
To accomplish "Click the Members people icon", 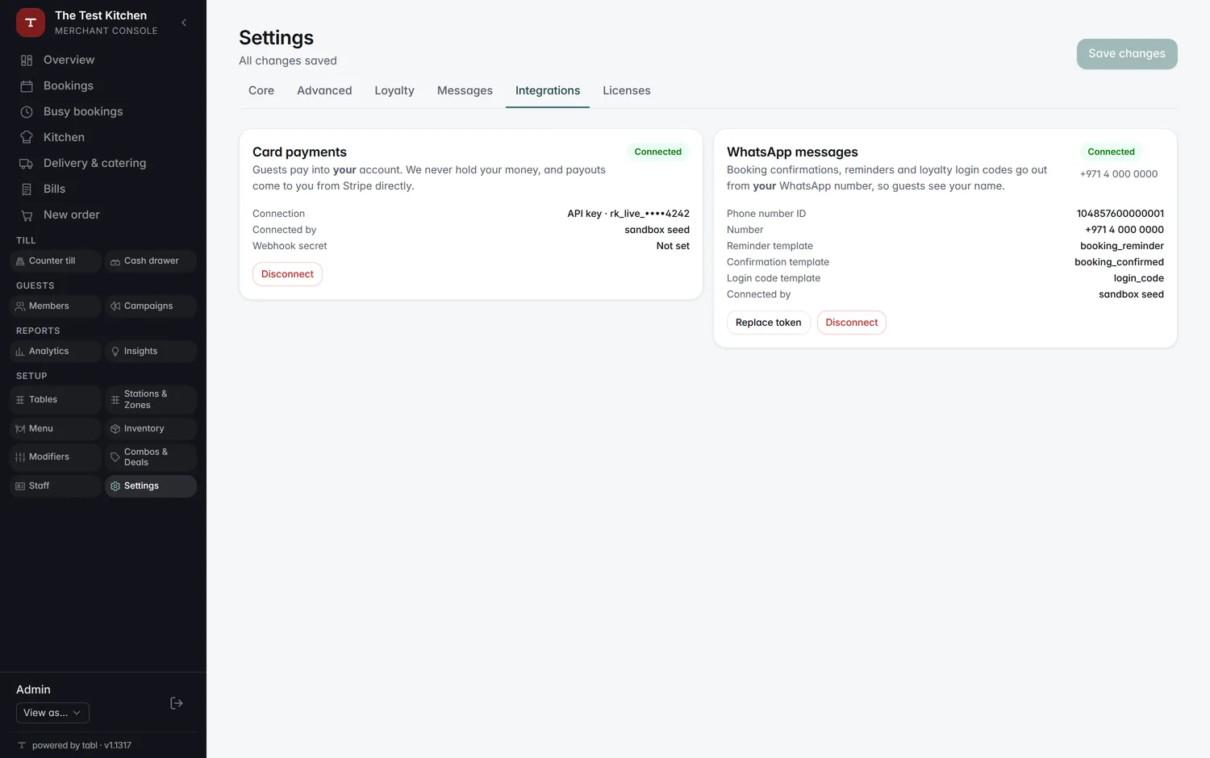I will coord(20,306).
